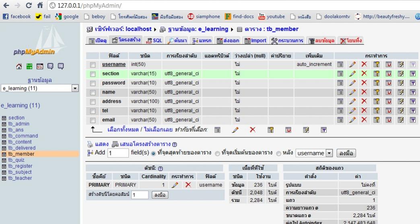This screenshot has width=420, height=224.
Task: Open tb_teacher table in sidebar
Action: [x=20, y=178]
